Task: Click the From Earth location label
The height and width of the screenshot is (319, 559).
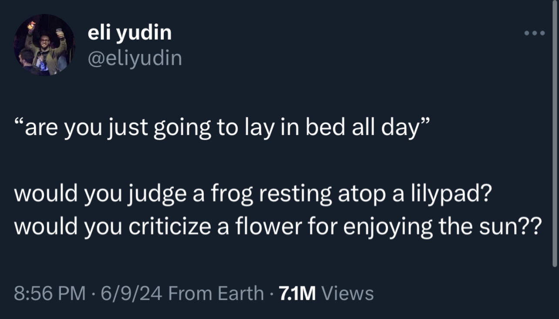Action: (216, 293)
